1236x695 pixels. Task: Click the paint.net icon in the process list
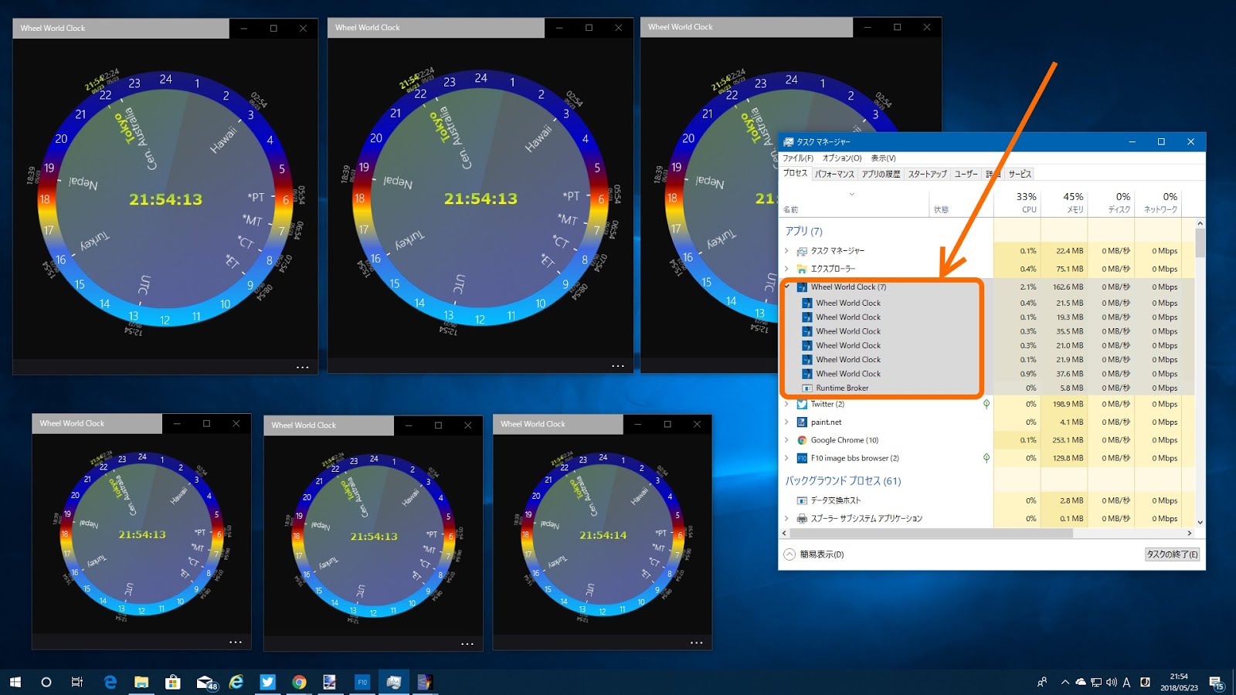pyautogui.click(x=800, y=422)
